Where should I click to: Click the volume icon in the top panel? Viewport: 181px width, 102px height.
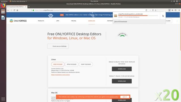tap(174, 1)
